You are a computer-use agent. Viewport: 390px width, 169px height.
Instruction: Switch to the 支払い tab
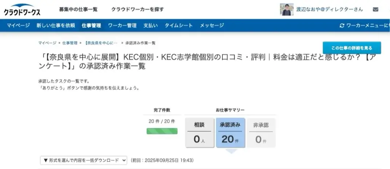pos(150,26)
